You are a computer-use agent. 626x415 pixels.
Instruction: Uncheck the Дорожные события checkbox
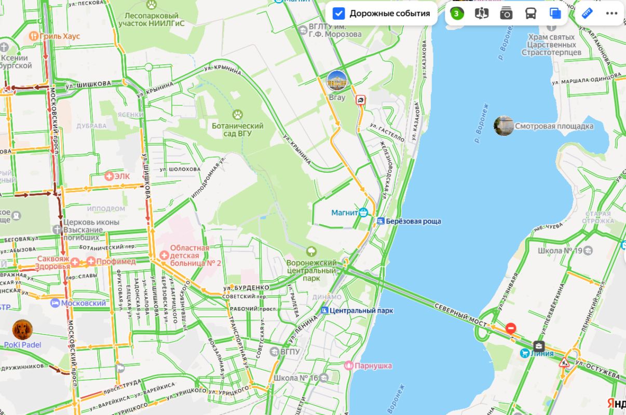point(339,13)
